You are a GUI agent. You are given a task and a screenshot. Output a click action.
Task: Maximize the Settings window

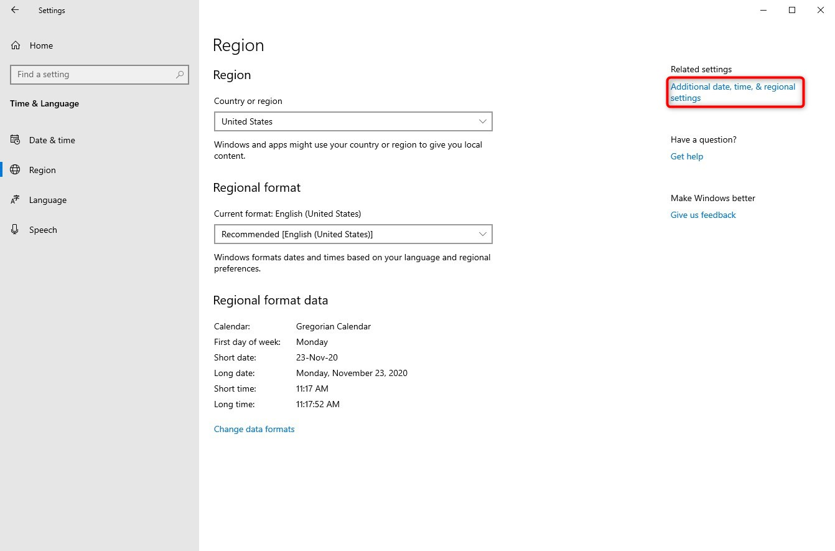(x=792, y=10)
